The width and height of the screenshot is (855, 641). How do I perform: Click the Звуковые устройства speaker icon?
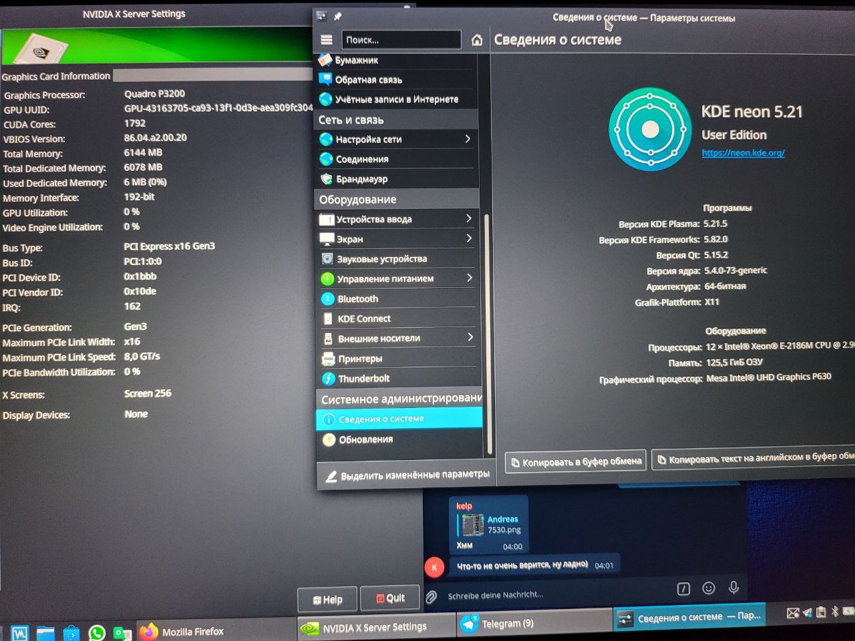327,258
